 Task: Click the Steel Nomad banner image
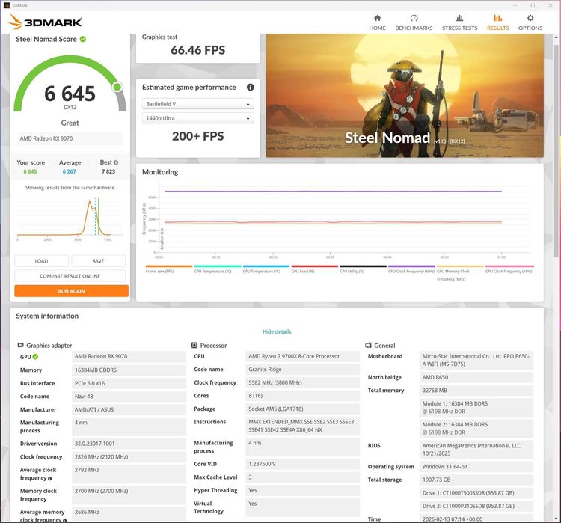click(x=405, y=96)
